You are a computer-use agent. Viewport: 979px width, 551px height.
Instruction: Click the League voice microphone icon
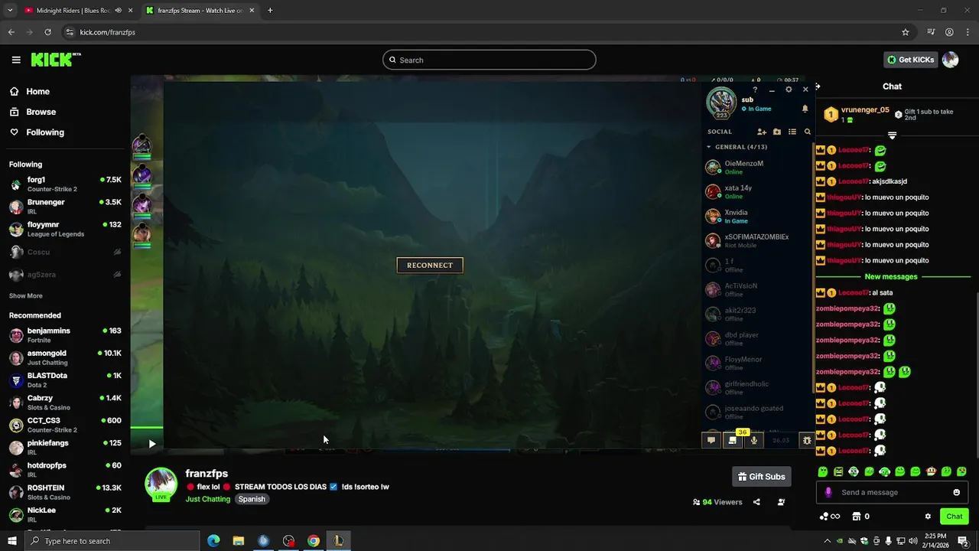click(x=754, y=440)
